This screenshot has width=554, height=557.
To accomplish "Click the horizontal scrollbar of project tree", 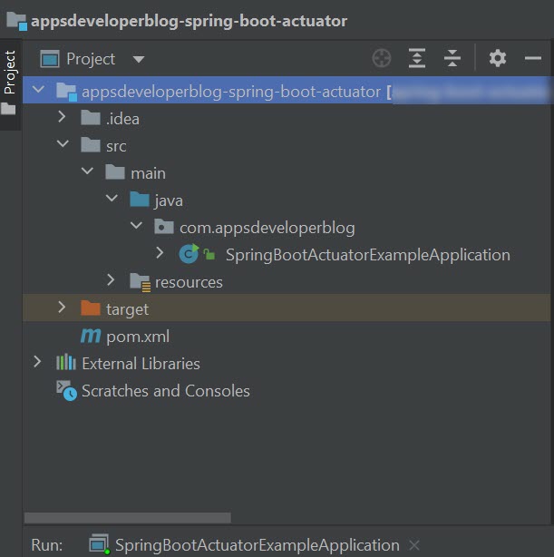I will point(127,518).
